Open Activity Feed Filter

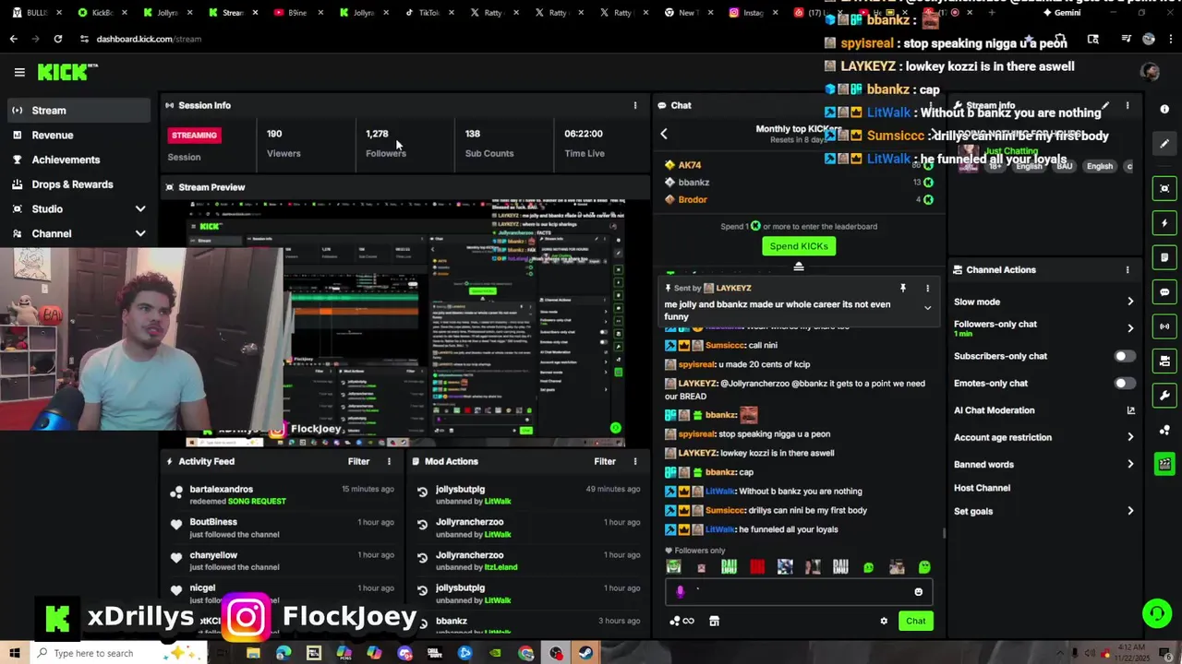(x=358, y=461)
